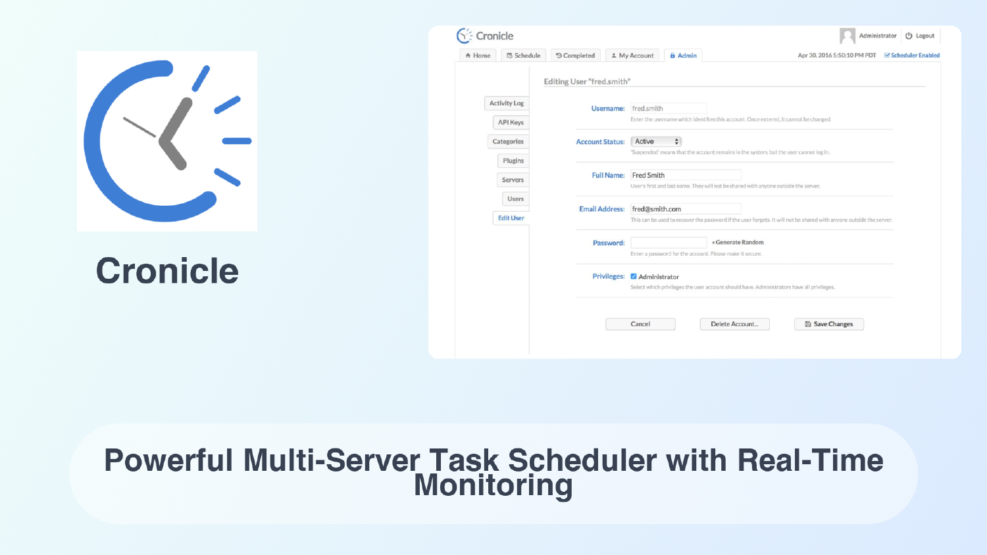
Task: Click the Logout power icon
Action: [908, 36]
